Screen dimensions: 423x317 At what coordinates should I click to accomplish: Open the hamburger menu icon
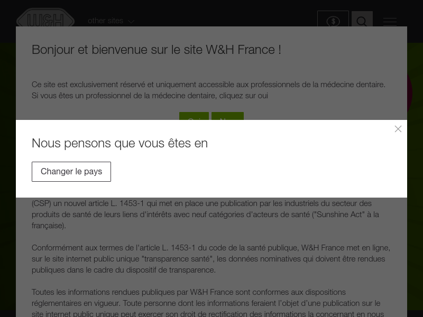pyautogui.click(x=390, y=21)
